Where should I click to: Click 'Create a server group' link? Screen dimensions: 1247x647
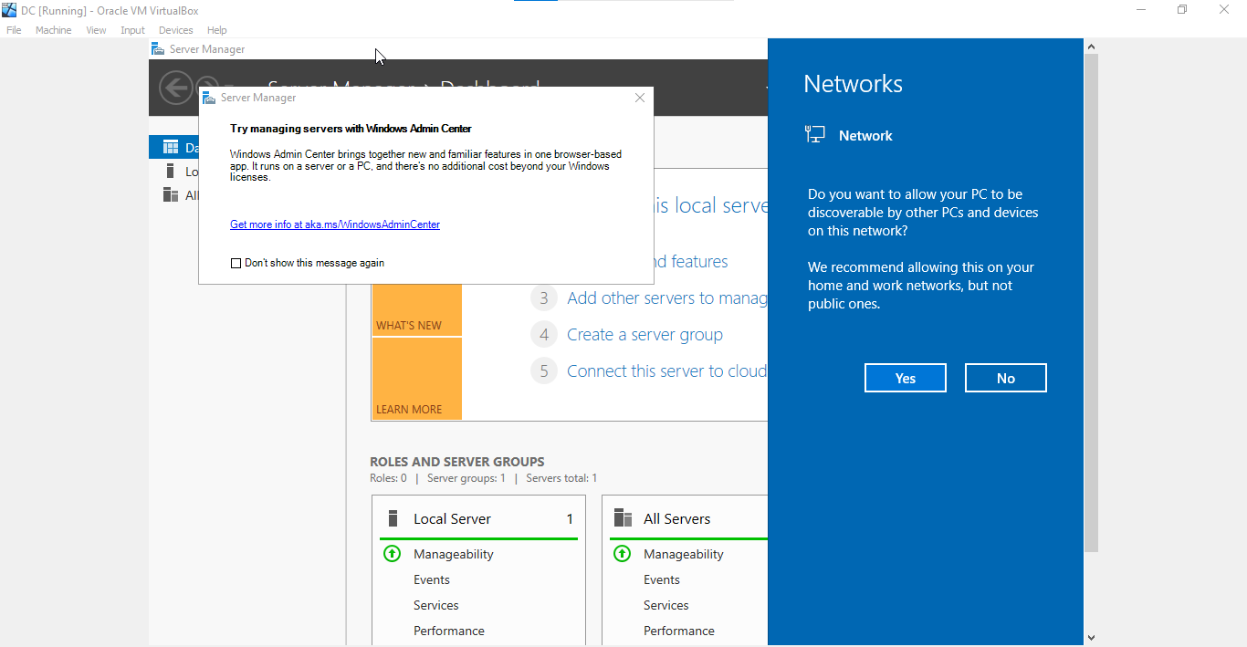click(644, 335)
